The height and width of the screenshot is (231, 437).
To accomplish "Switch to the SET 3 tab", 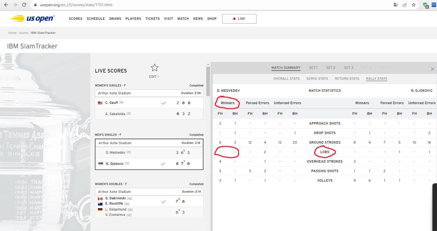I will click(x=349, y=68).
